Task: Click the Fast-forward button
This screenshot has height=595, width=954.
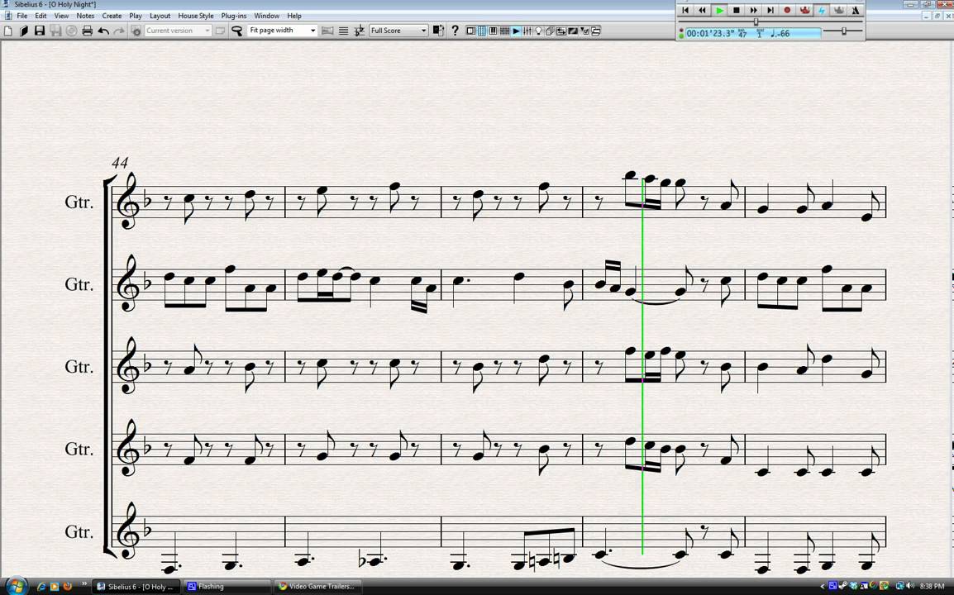Action: point(753,11)
